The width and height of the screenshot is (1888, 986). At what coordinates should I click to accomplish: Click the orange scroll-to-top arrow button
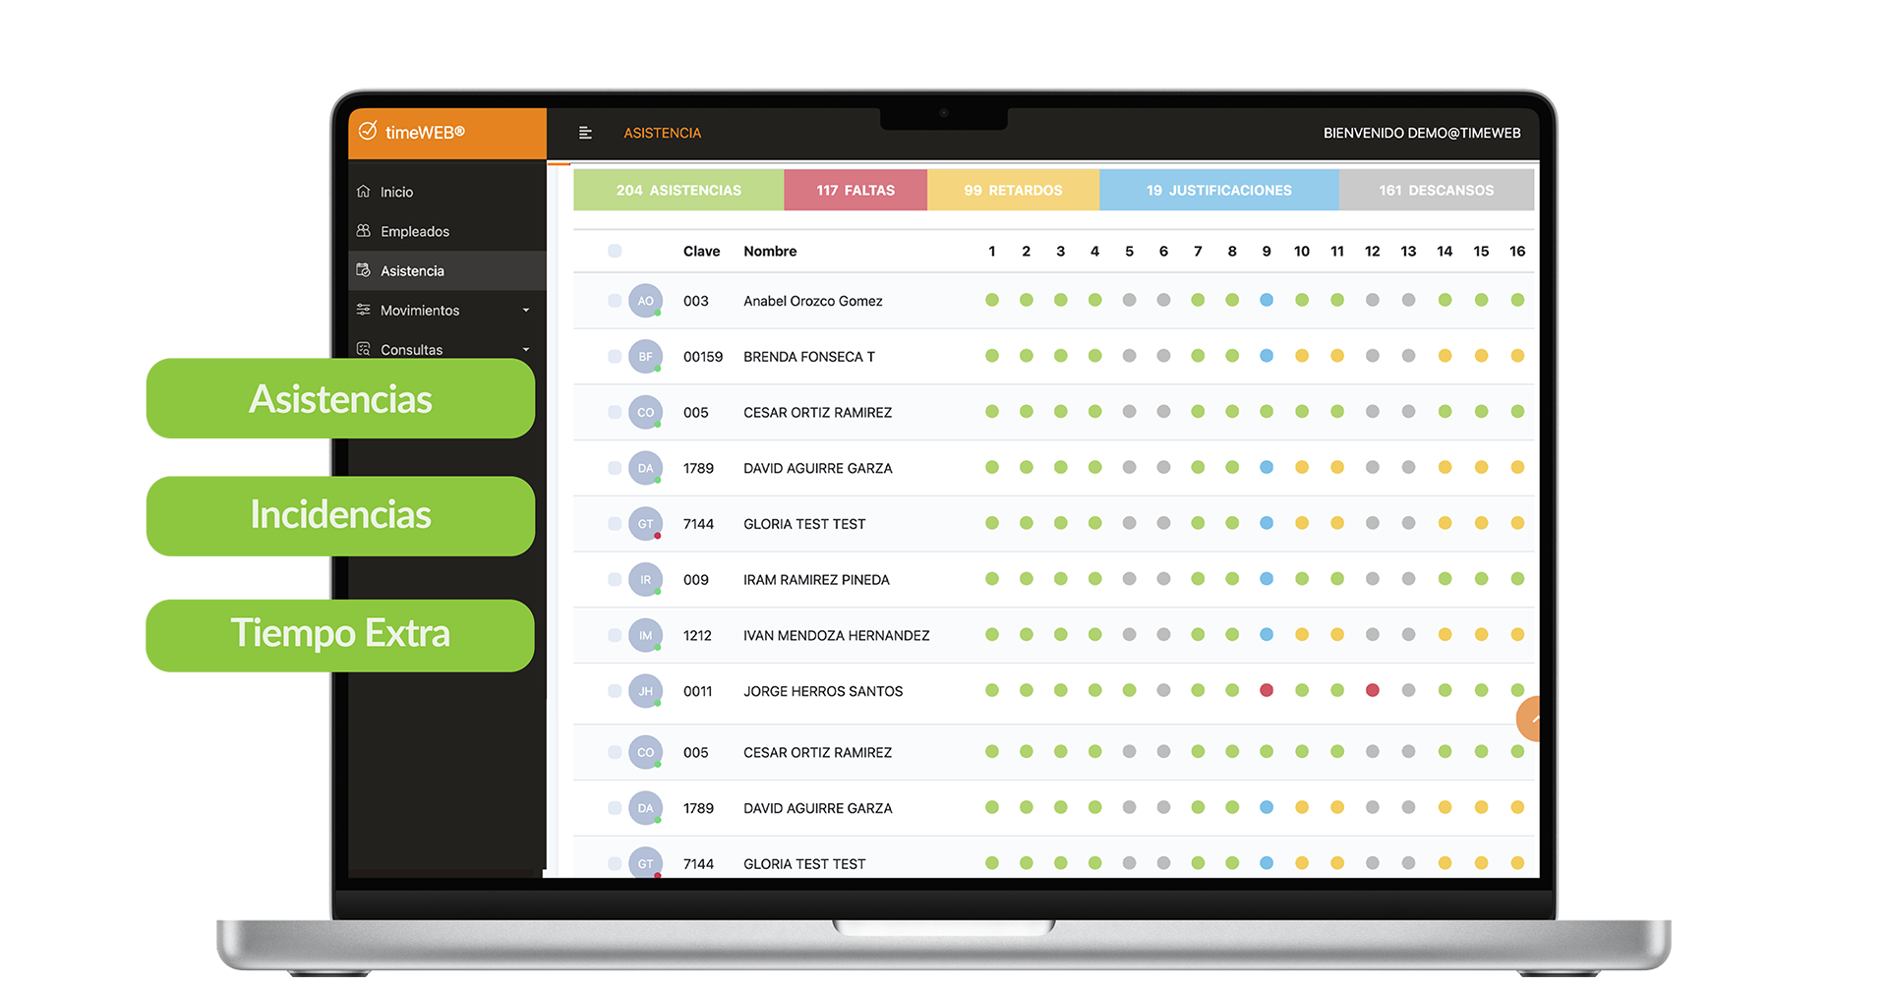click(x=1529, y=719)
